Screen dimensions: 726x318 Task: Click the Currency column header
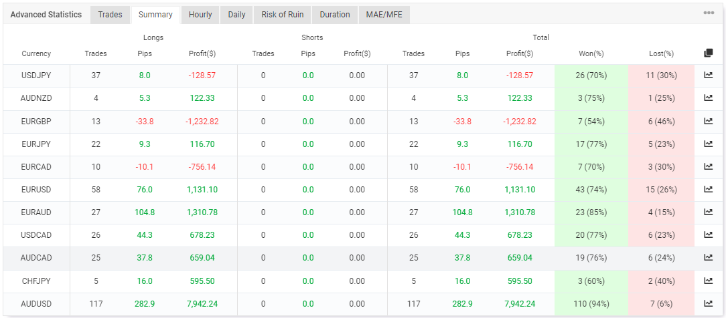36,53
